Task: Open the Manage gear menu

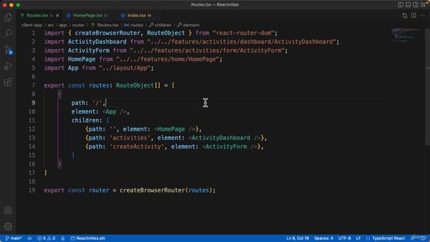Action: [8, 227]
